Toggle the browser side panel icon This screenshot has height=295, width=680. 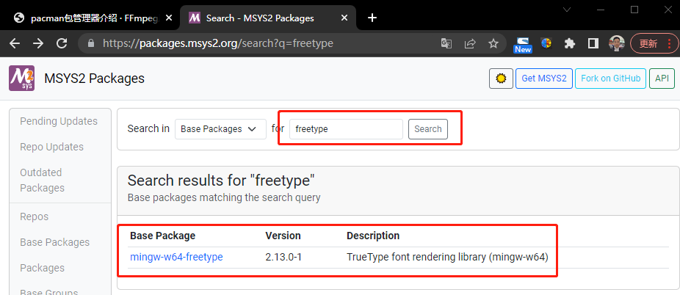coord(593,43)
